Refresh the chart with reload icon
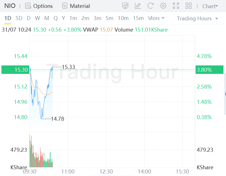The image size is (226, 176). 151,6
